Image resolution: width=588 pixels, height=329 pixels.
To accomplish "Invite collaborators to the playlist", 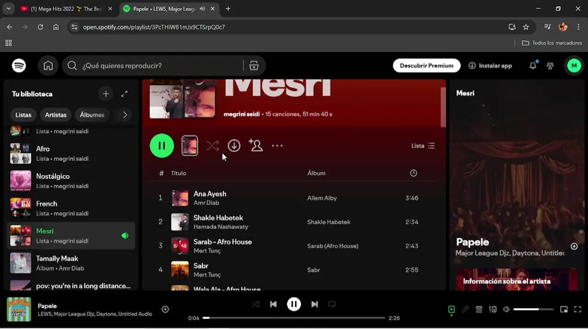I will pyautogui.click(x=256, y=146).
